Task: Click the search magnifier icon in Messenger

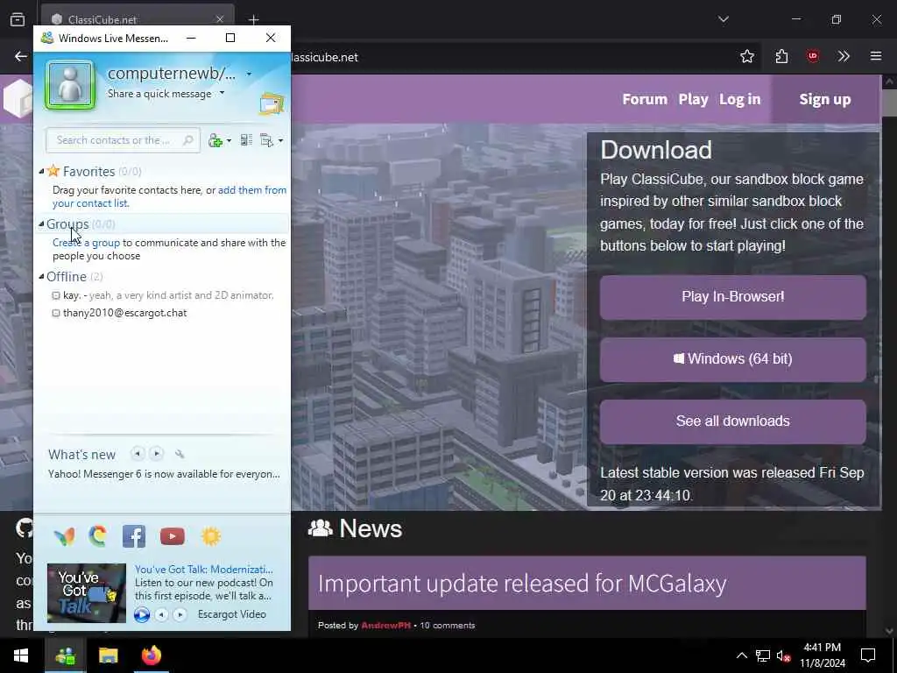Action: [187, 140]
